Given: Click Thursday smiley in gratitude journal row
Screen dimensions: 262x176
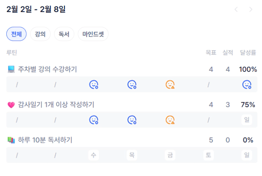Looking at the screenshot, I should pyautogui.click(x=132, y=120).
